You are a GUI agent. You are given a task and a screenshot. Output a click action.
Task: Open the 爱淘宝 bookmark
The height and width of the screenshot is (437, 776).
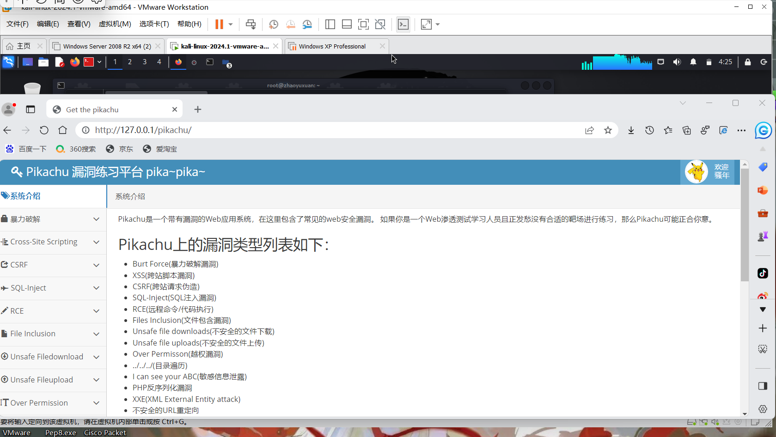click(x=160, y=149)
